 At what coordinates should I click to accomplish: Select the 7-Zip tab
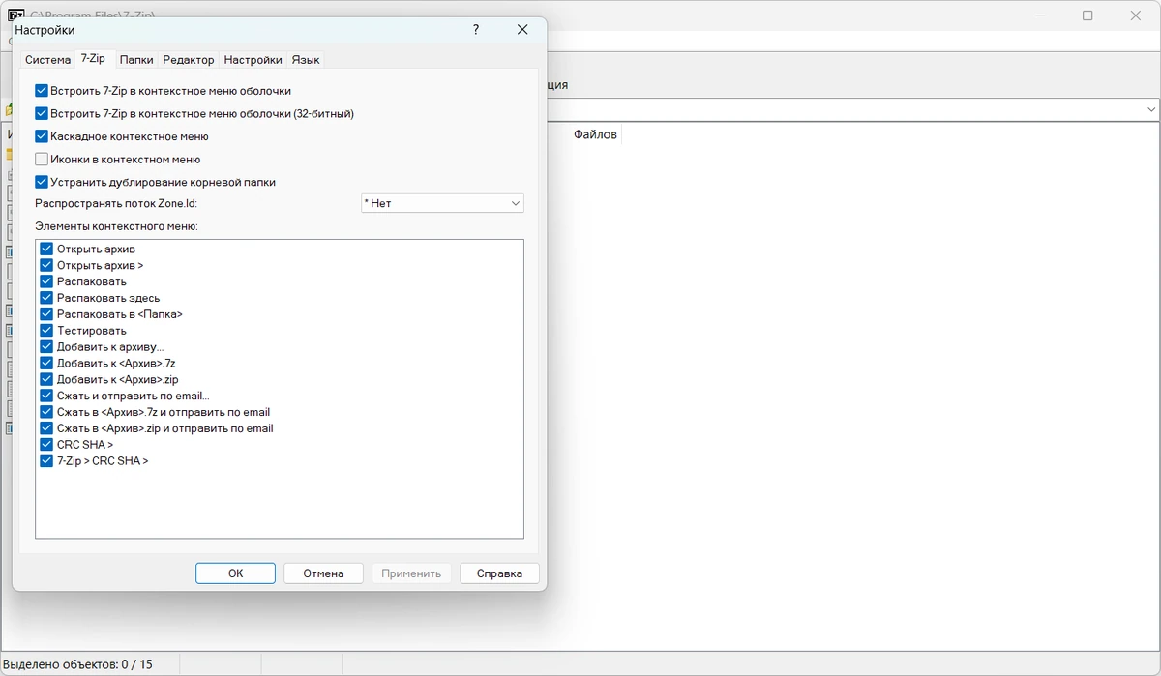pos(94,58)
